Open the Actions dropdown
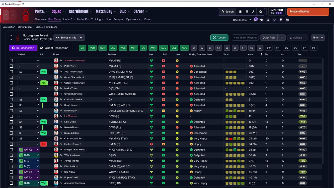Image resolution: width=334 pixels, height=188 pixels. click(x=297, y=38)
